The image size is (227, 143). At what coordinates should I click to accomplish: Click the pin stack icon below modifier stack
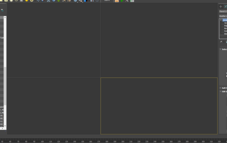(x=221, y=42)
